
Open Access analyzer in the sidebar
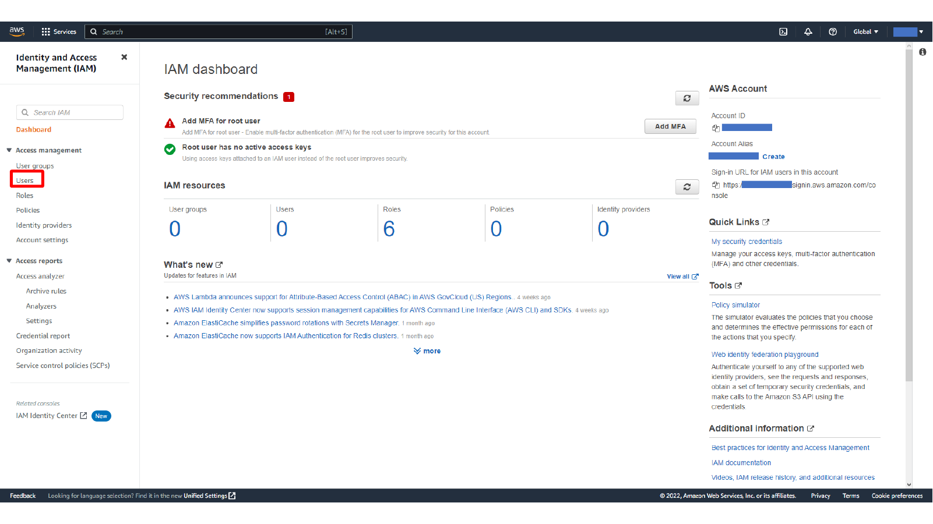[x=40, y=277]
